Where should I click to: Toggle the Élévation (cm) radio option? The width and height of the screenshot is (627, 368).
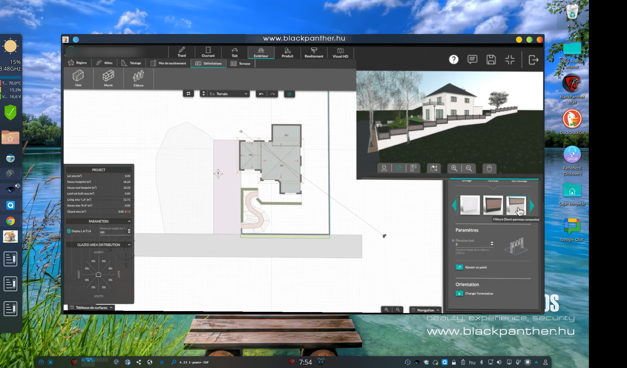453,241
